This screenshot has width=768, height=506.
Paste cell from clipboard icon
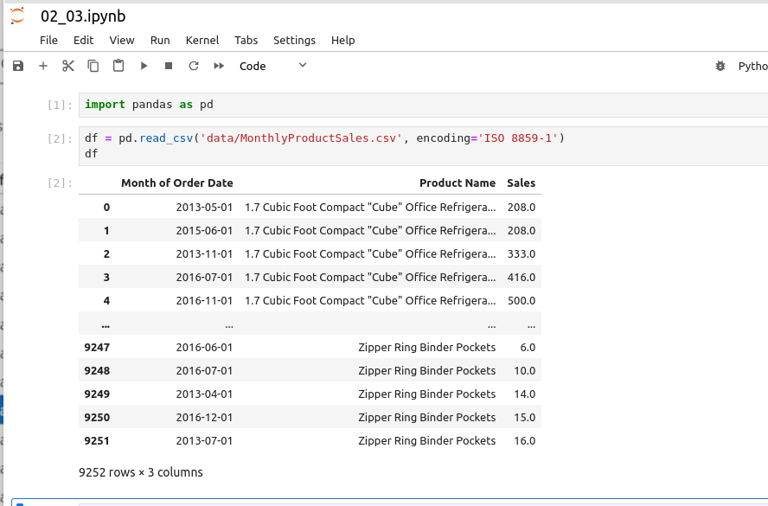click(118, 66)
